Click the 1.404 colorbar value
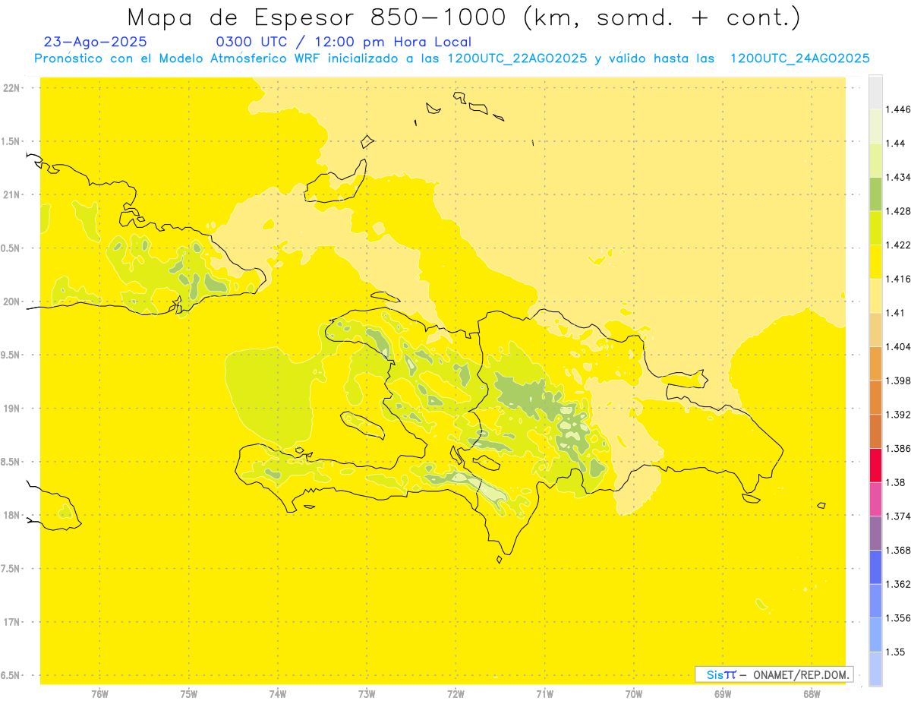This screenshot has height=704, width=911. click(899, 346)
